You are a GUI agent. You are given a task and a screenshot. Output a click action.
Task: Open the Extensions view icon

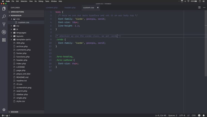coord(4,40)
